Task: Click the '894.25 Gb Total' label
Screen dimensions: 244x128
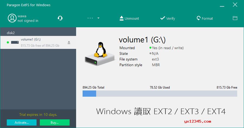Action: (x=93, y=87)
